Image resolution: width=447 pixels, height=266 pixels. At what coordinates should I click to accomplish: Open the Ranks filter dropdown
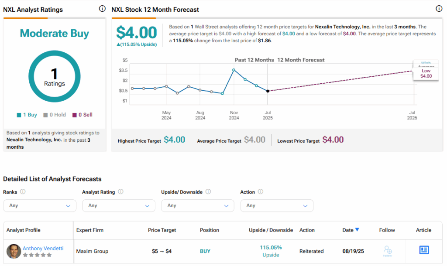(x=40, y=205)
